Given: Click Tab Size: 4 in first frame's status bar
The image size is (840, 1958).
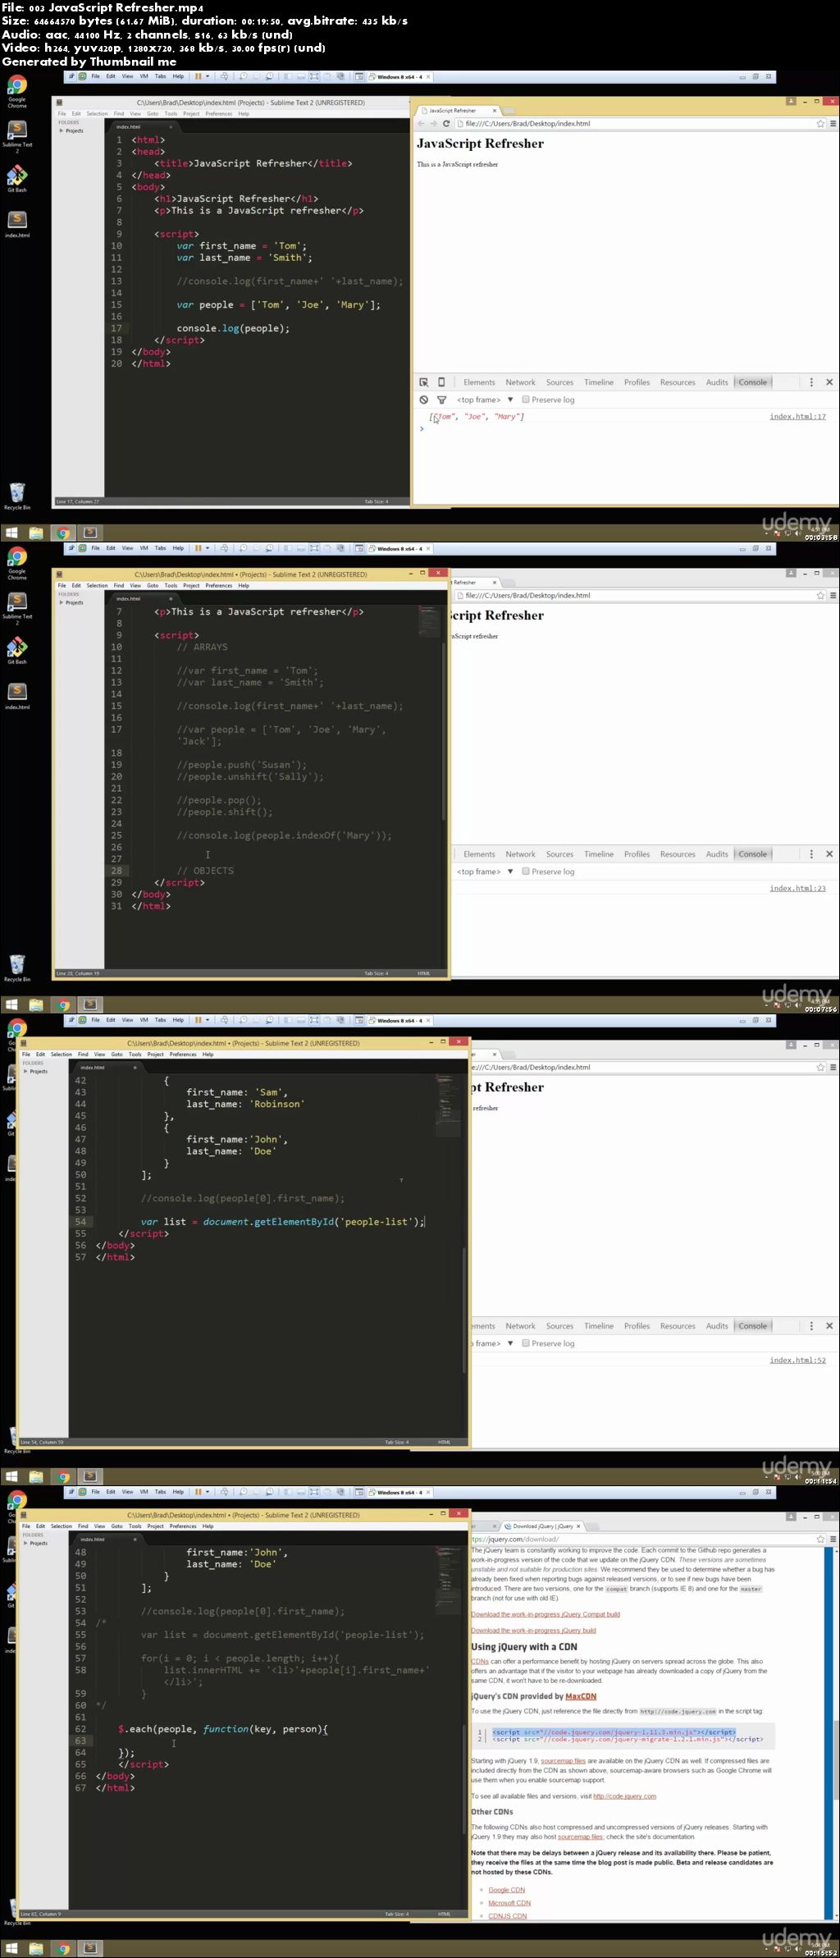Looking at the screenshot, I should click(377, 501).
